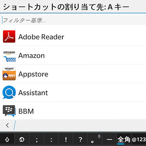Switch to the @123 symbols keyboard
146x146 pixels.
pyautogui.click(x=139, y=140)
